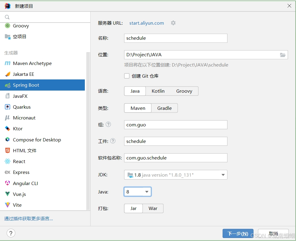
Task: Click the search magnifier icon
Action: point(7,17)
